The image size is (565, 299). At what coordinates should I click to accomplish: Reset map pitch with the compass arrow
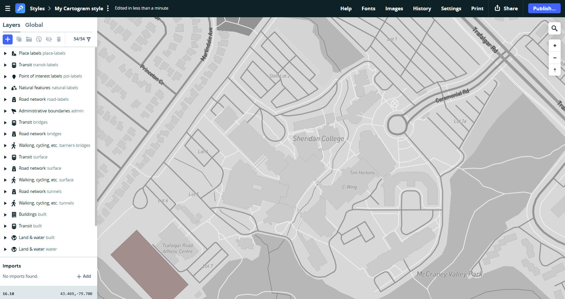[554, 70]
